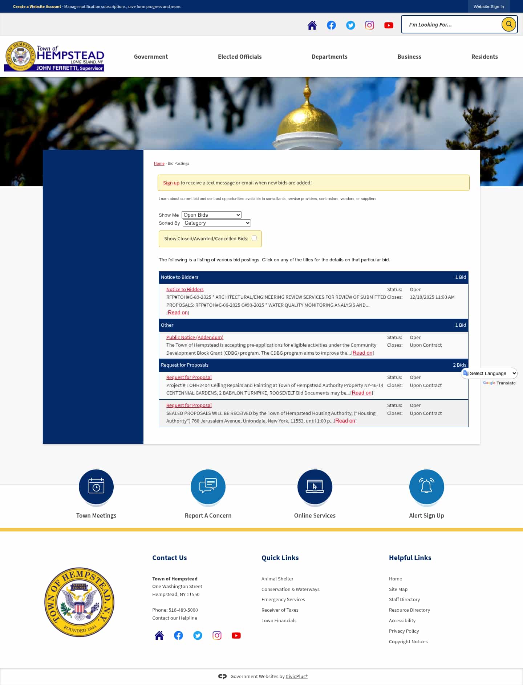Open the Business menu

click(409, 57)
